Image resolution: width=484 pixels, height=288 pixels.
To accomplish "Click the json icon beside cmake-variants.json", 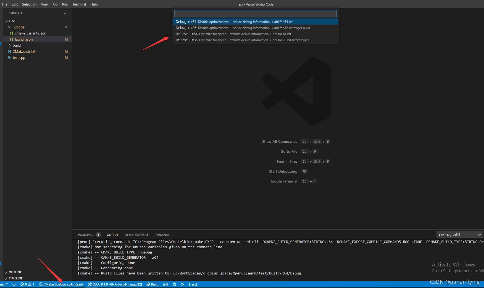I will tap(12, 33).
